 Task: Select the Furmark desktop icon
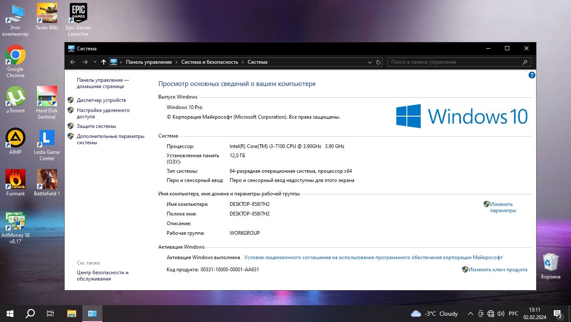(x=15, y=183)
